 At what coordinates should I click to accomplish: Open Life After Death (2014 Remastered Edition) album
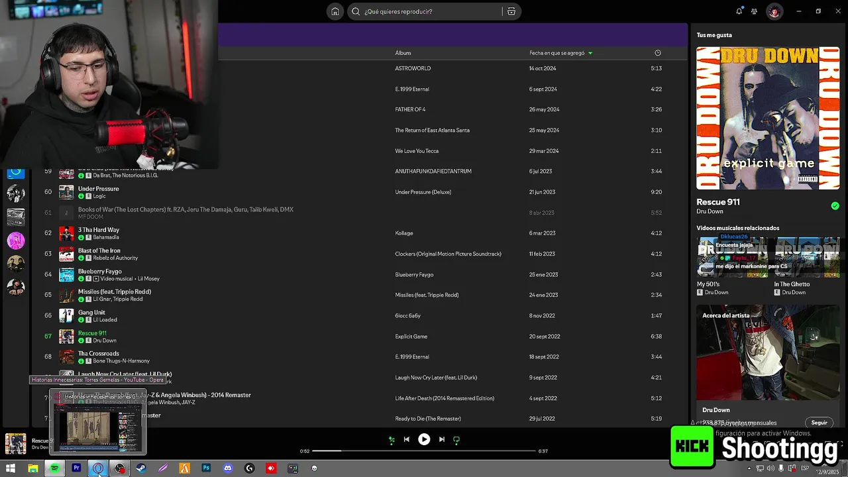point(445,398)
